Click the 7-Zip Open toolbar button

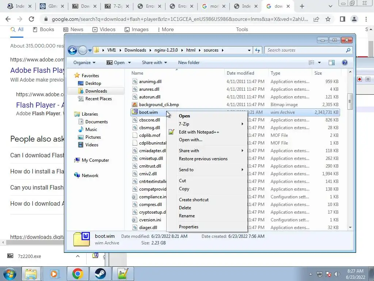coord(115,63)
